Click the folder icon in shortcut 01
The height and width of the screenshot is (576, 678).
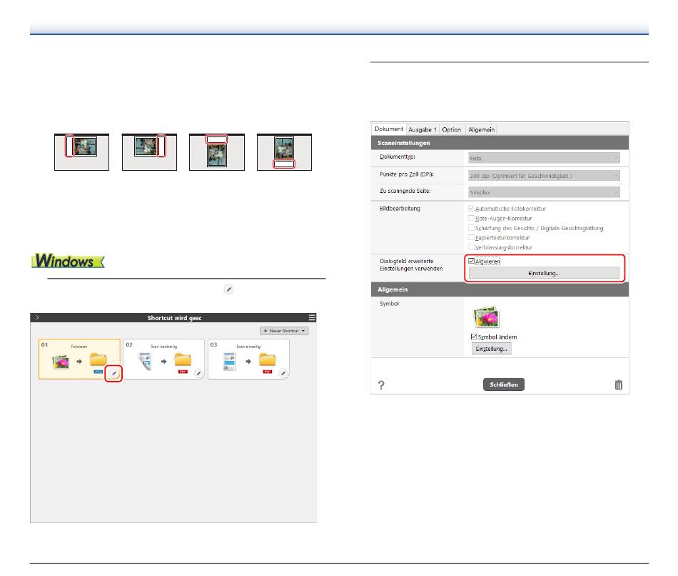tap(98, 360)
